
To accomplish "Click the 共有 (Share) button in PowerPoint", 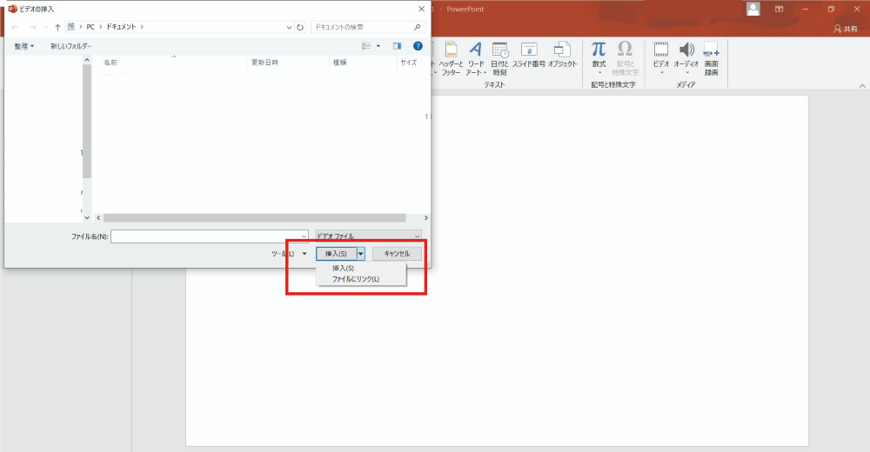I will 844,29.
